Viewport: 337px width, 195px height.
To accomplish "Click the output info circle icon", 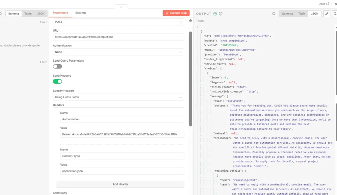I will tap(220, 14).
